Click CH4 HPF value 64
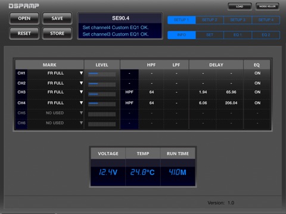Screen dimensions: 286x214 151,103
